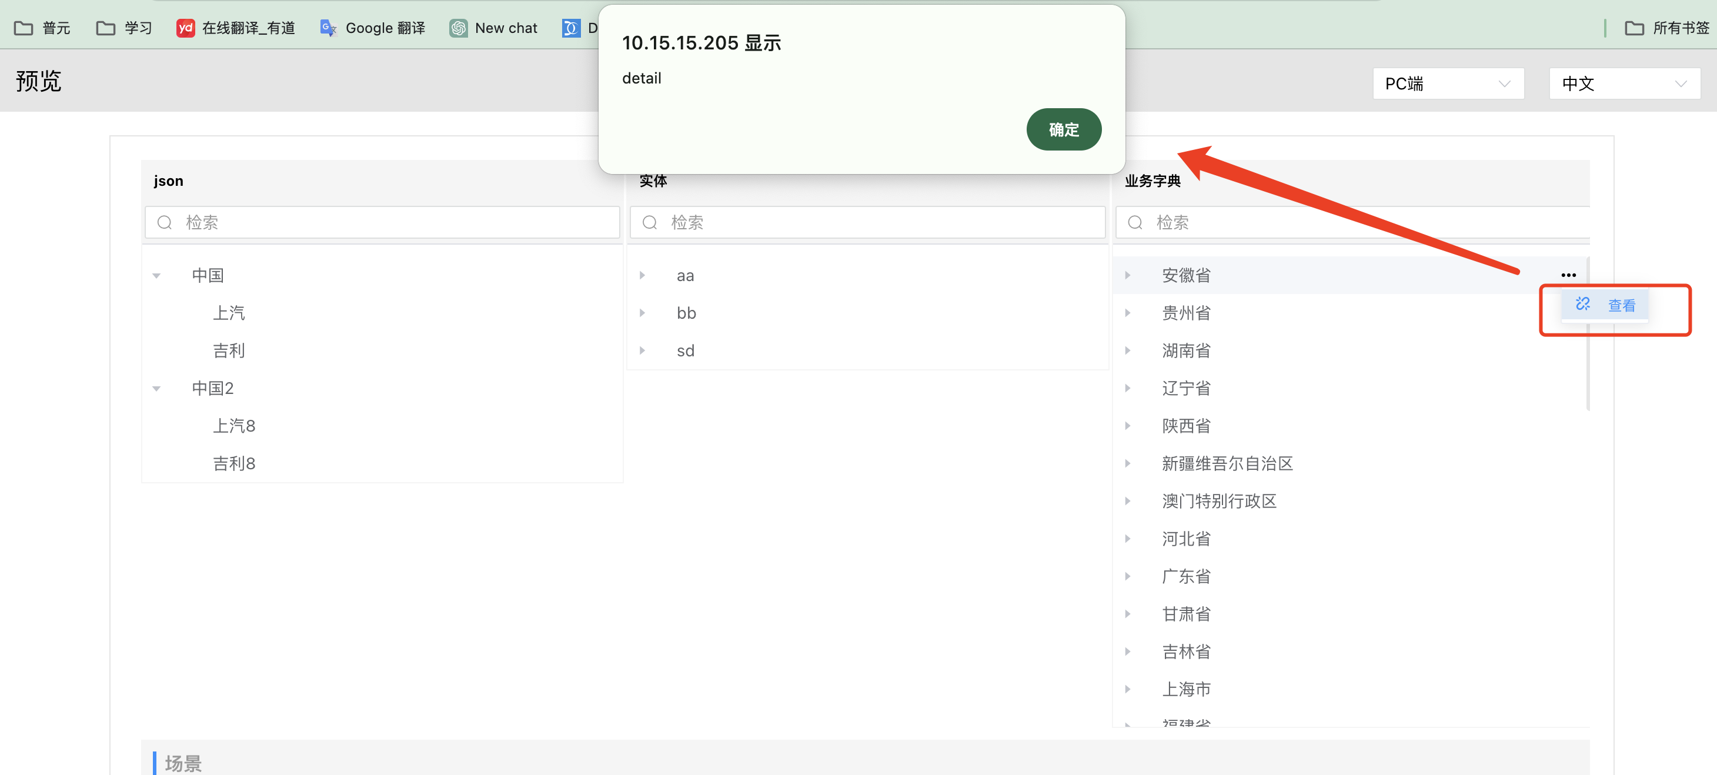The image size is (1717, 775).
Task: Click the three-dots more icon on 安徽省 row
Action: point(1568,275)
